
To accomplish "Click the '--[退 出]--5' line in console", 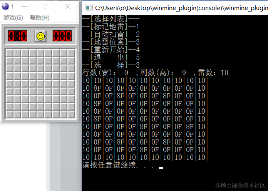I will pyautogui.click(x=111, y=58).
